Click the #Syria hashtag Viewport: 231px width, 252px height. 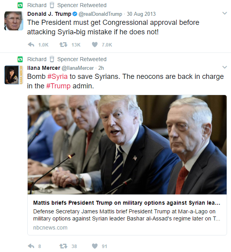click(58, 77)
